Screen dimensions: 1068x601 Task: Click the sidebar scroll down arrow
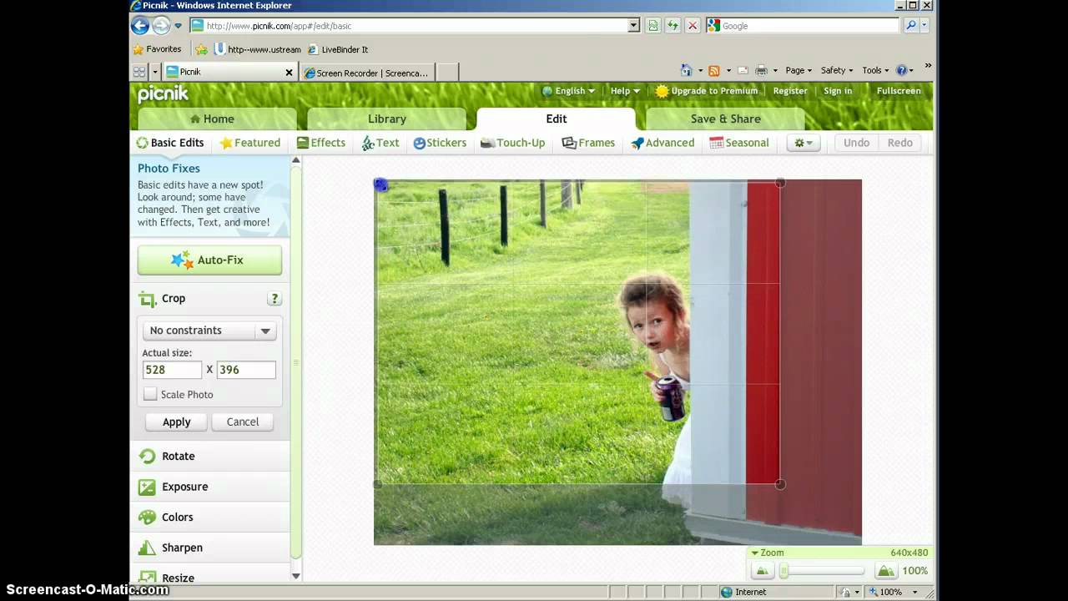tap(295, 576)
